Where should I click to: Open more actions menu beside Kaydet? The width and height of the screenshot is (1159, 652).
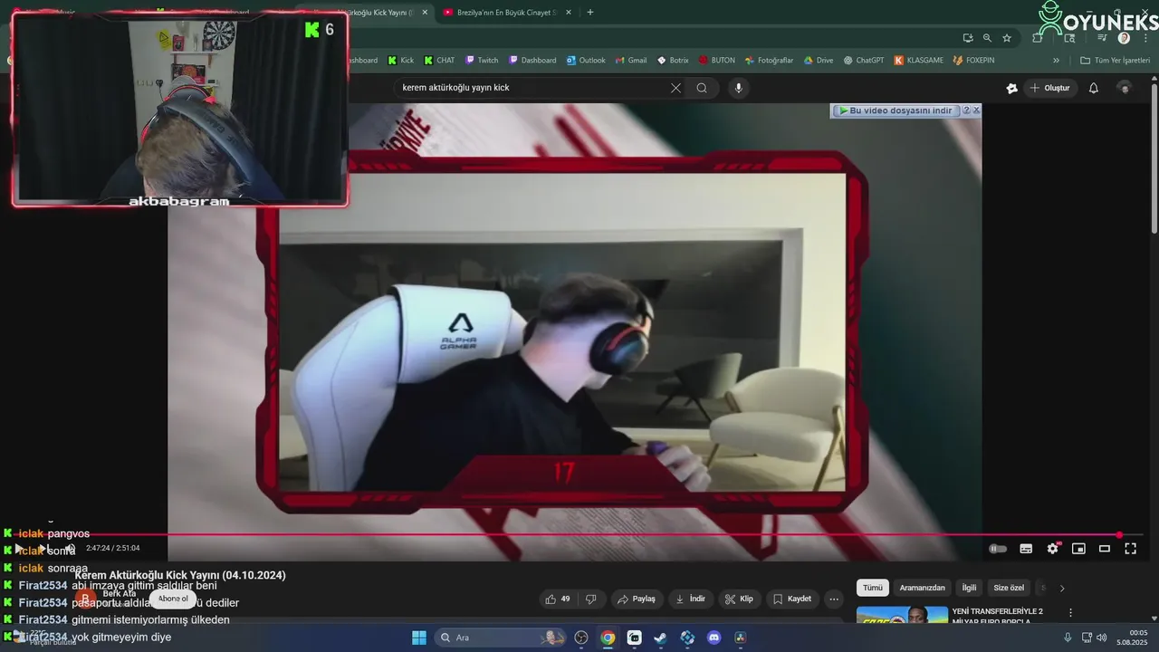834,599
